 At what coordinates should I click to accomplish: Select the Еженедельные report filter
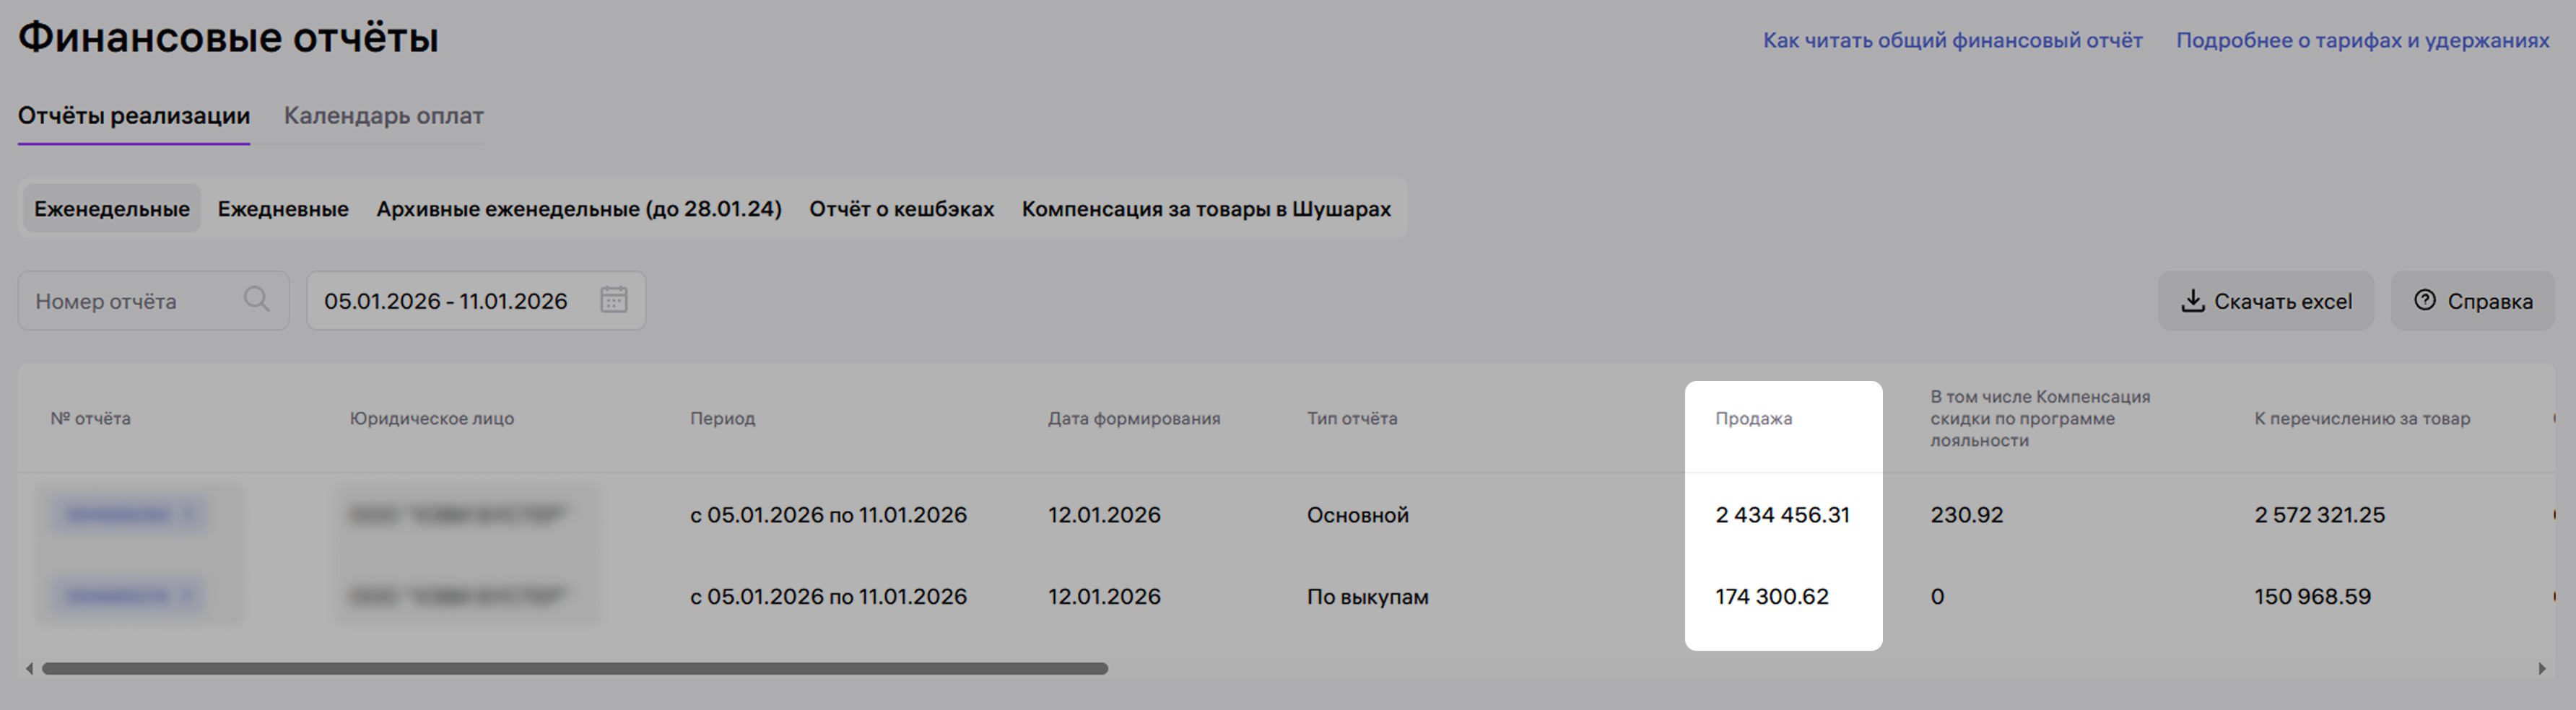112,209
